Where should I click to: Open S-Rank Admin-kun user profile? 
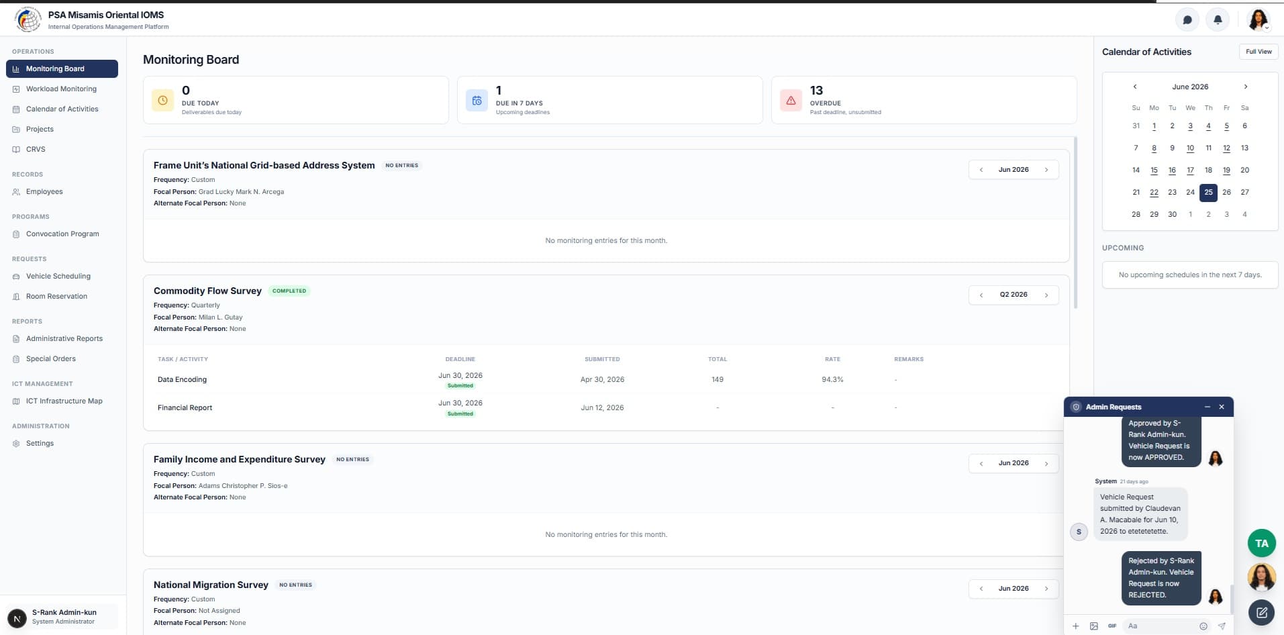coord(62,617)
